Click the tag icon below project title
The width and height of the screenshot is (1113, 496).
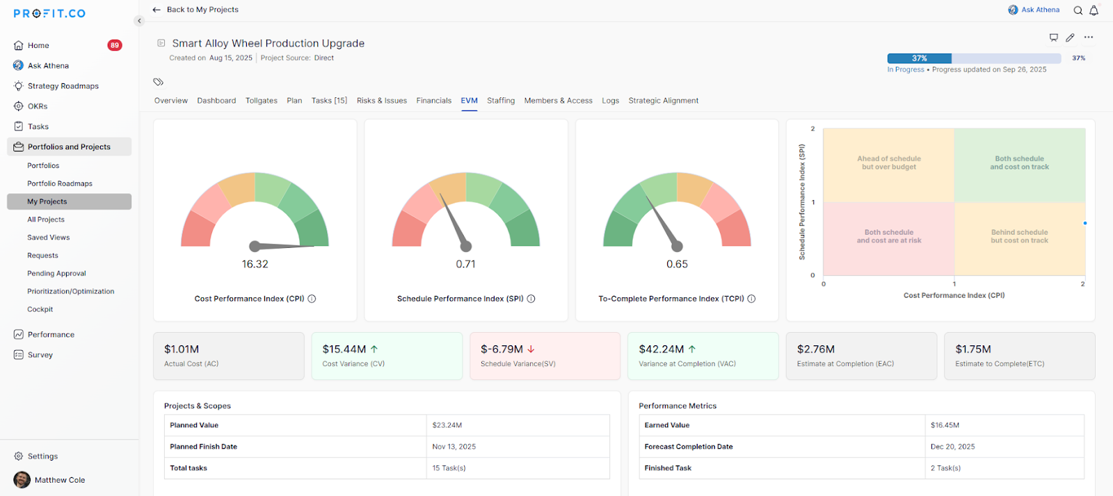pos(159,82)
